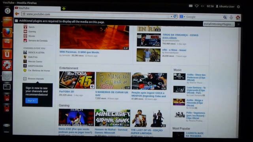Viewport: 253px width, 142px height.
Task: Open '5 MANEIRAS DE CURAR UM GAY' title
Action: [111, 94]
